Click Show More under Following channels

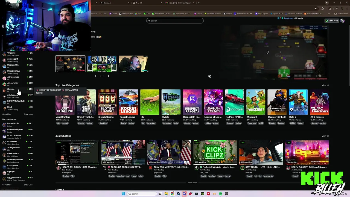[7, 114]
